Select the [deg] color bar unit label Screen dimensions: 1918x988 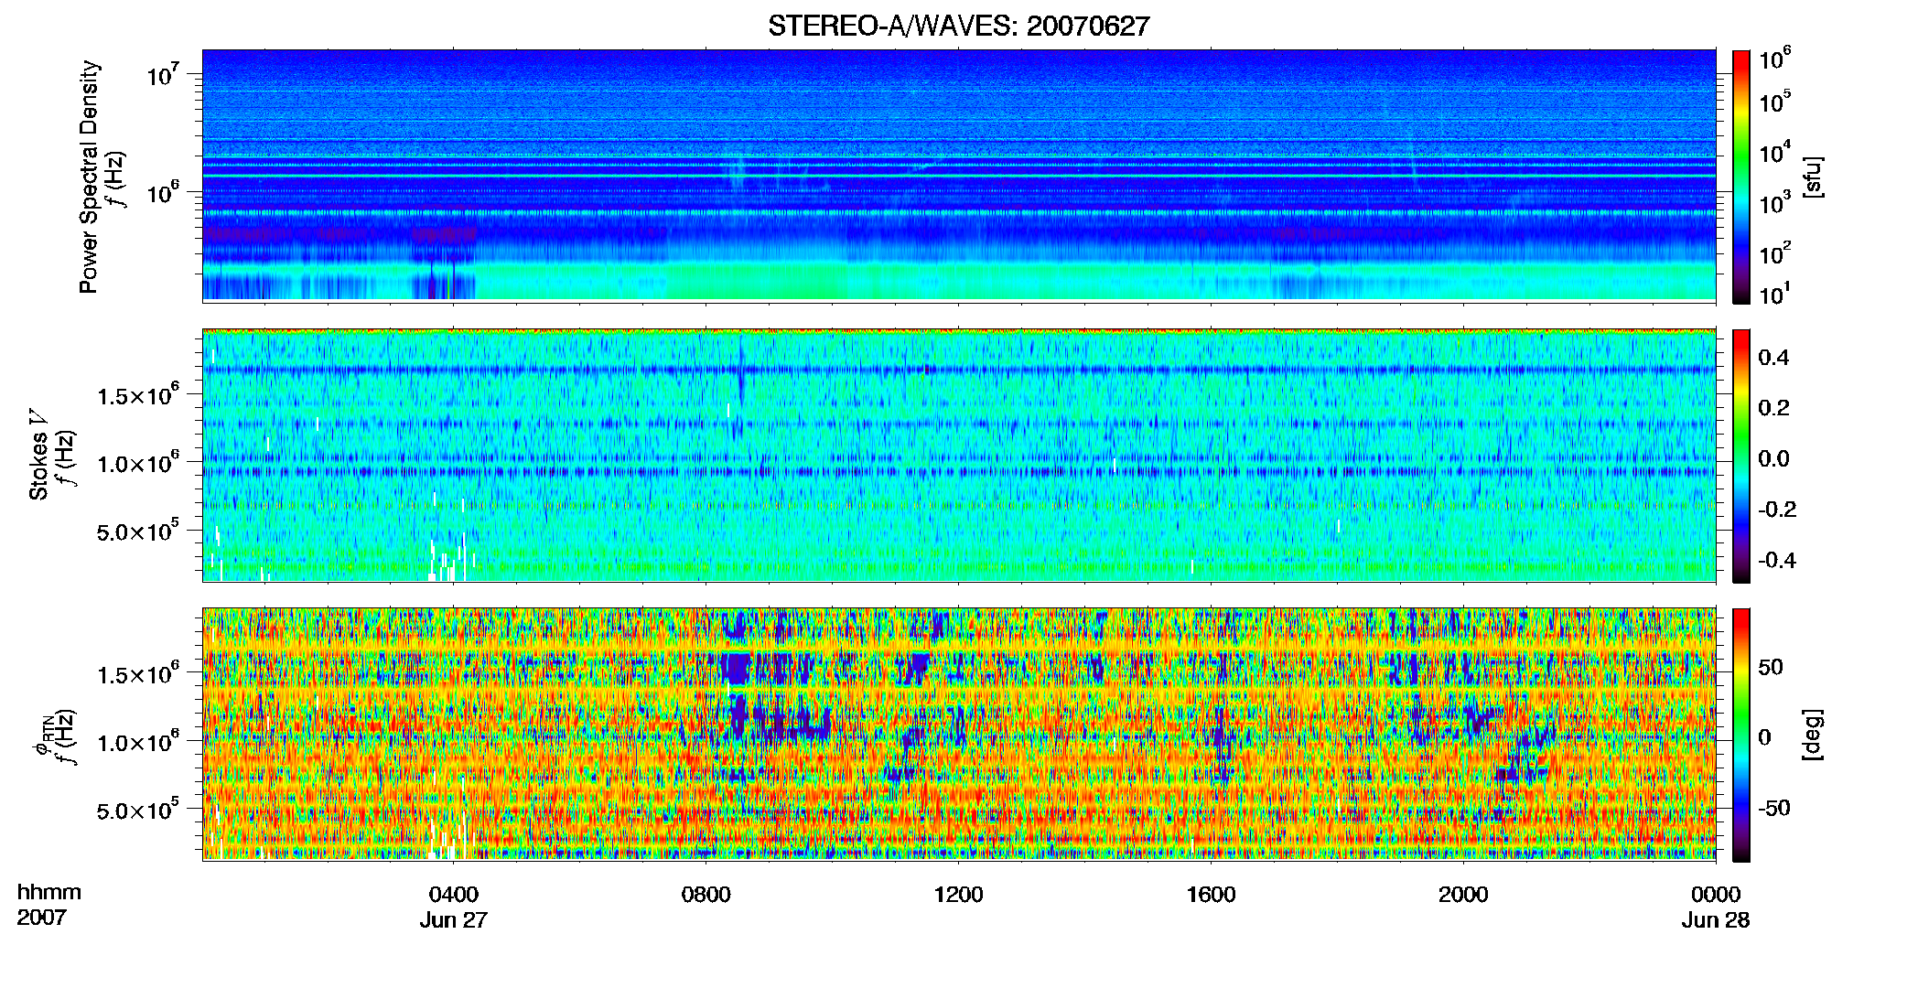coord(1813,735)
